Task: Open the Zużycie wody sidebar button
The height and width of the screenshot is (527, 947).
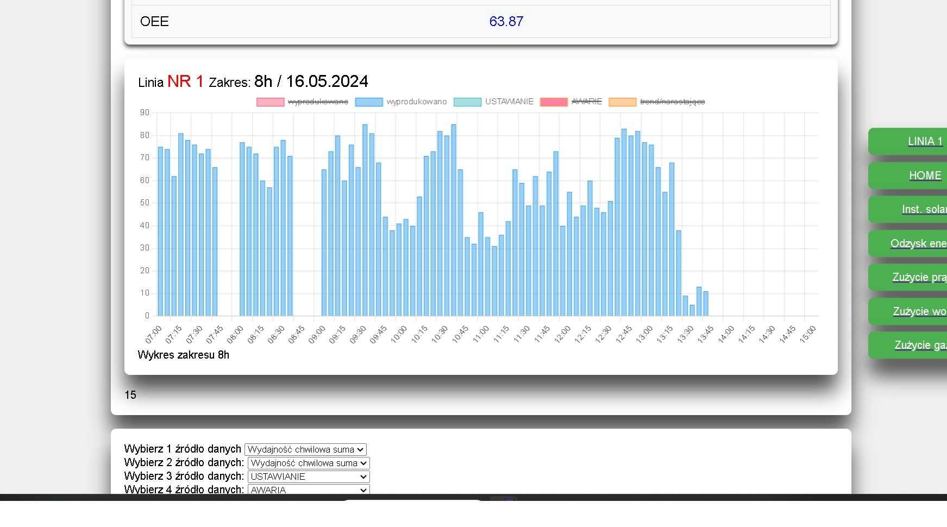Action: [x=907, y=311]
